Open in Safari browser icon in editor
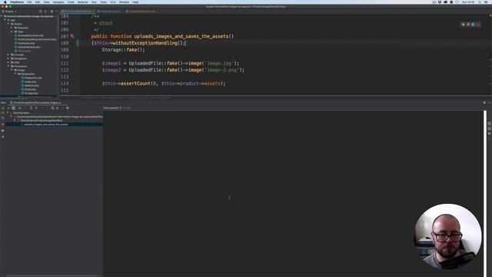 (473, 24)
